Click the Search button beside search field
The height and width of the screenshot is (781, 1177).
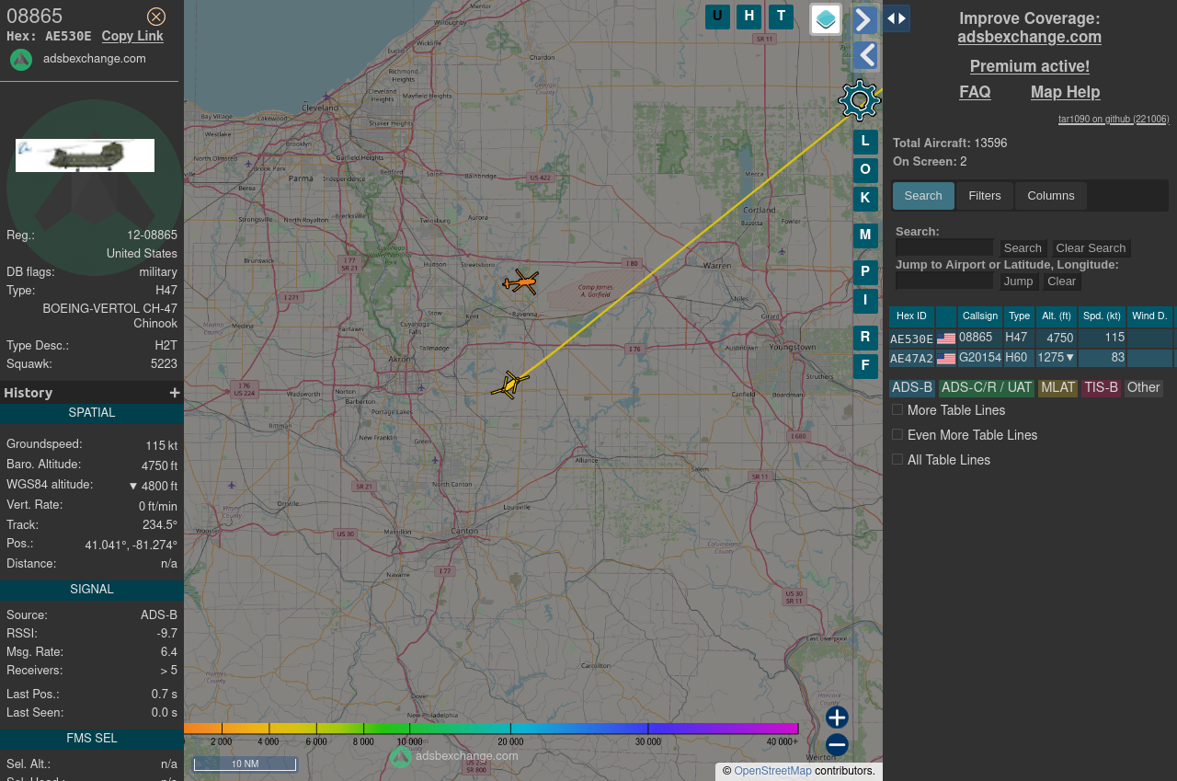pyautogui.click(x=1023, y=248)
